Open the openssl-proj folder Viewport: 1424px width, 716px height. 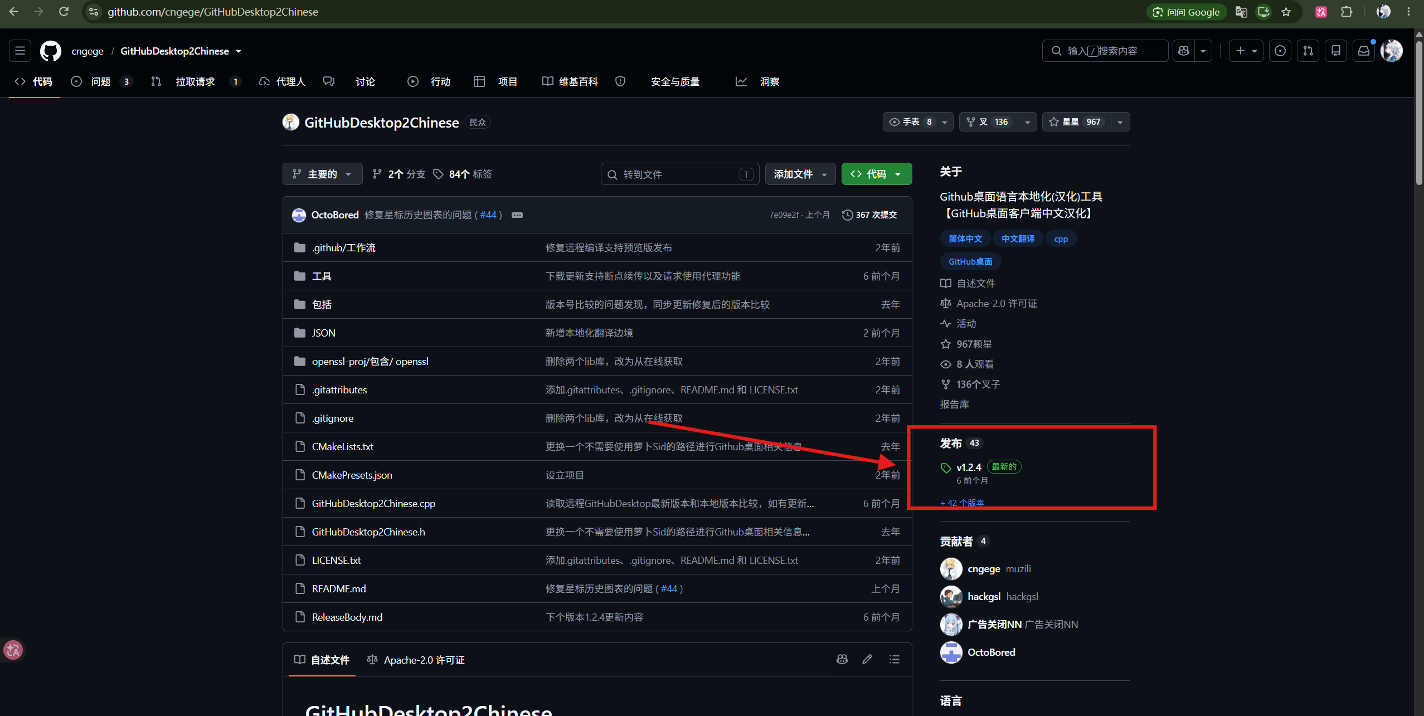(x=370, y=361)
